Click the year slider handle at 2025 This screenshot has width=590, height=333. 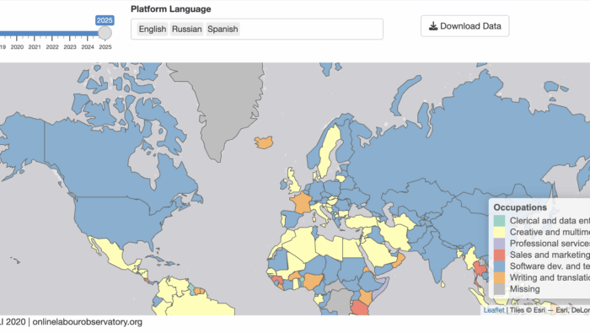pos(105,33)
